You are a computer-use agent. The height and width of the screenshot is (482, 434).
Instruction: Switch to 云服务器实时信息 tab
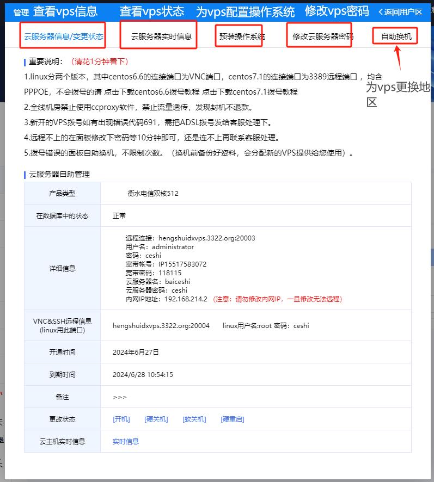[161, 36]
